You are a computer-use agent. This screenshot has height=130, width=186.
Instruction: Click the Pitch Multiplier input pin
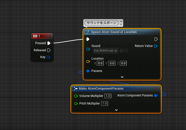[x=76, y=104]
